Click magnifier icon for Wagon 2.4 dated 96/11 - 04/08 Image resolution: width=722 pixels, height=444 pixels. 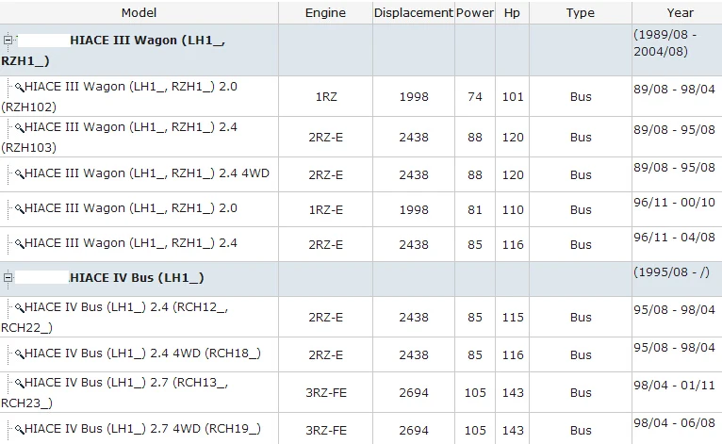tap(19, 243)
